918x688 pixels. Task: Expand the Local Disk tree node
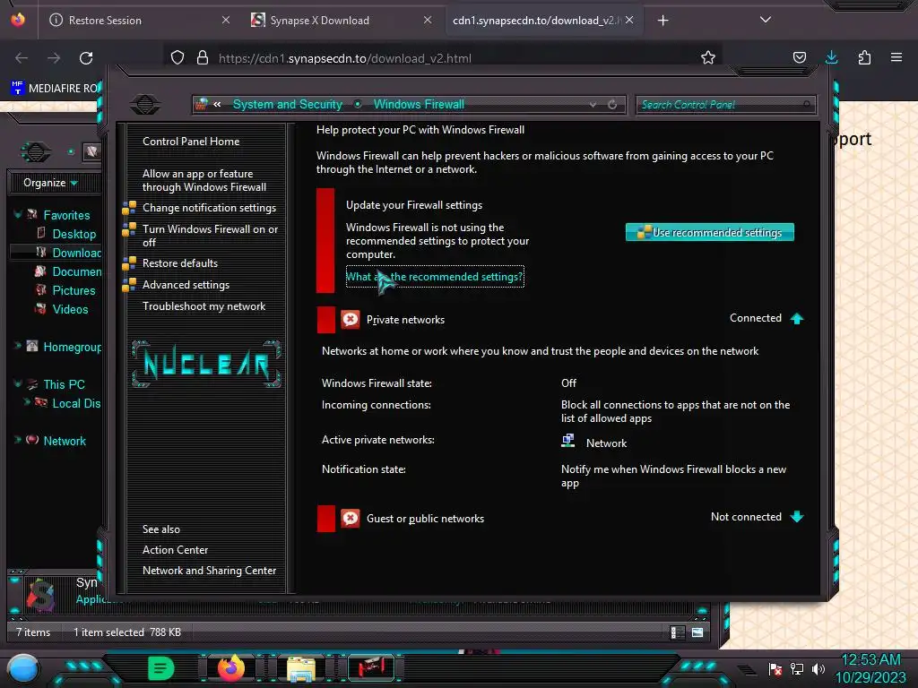(27, 402)
